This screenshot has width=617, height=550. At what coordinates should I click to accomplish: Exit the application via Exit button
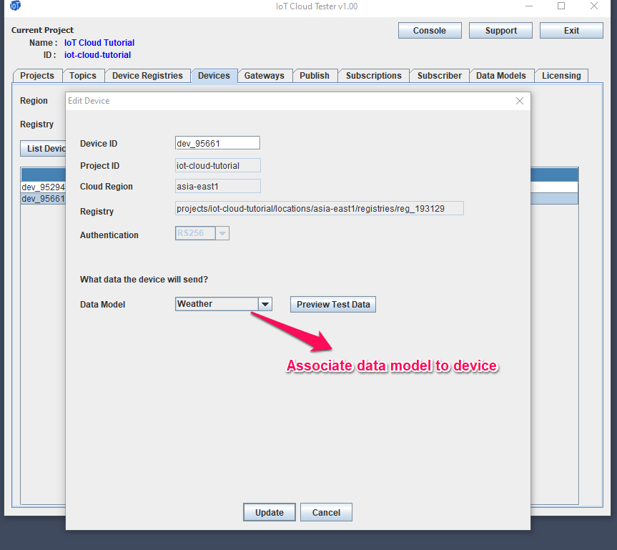[x=571, y=30]
